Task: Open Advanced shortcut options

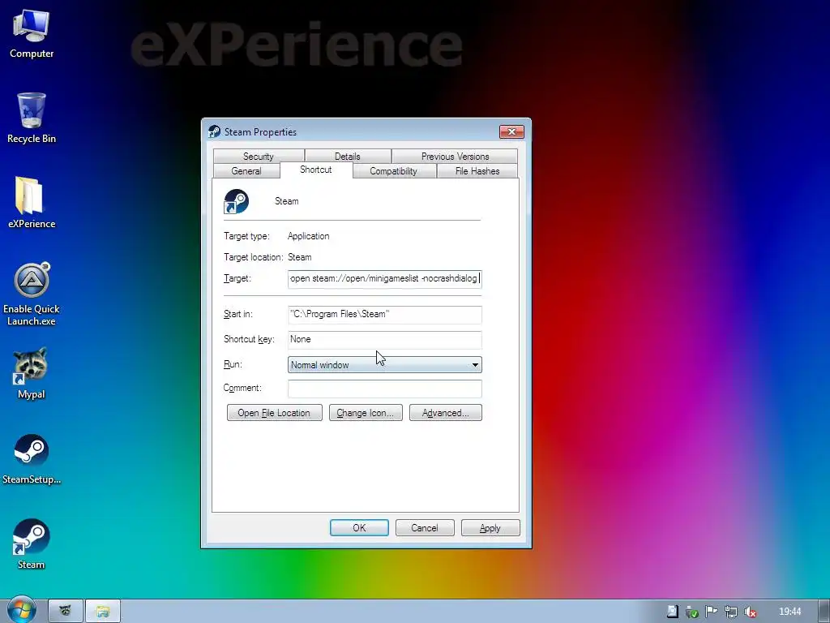Action: click(x=446, y=413)
